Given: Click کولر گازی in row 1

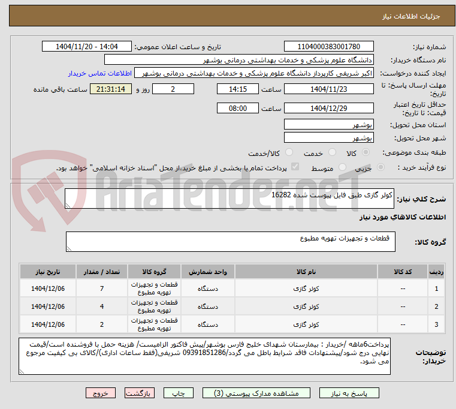Looking at the screenshot, I should coord(306,288).
